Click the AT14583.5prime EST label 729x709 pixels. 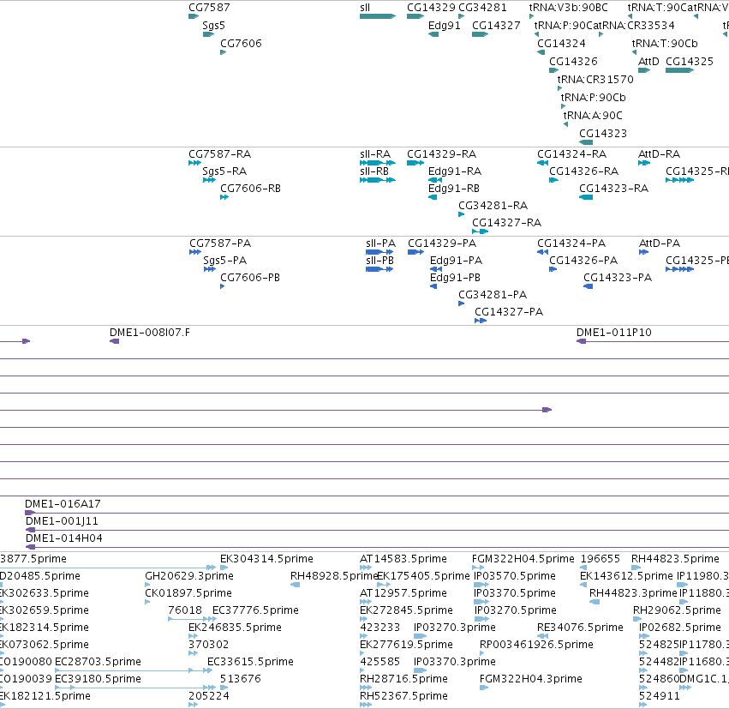click(403, 559)
